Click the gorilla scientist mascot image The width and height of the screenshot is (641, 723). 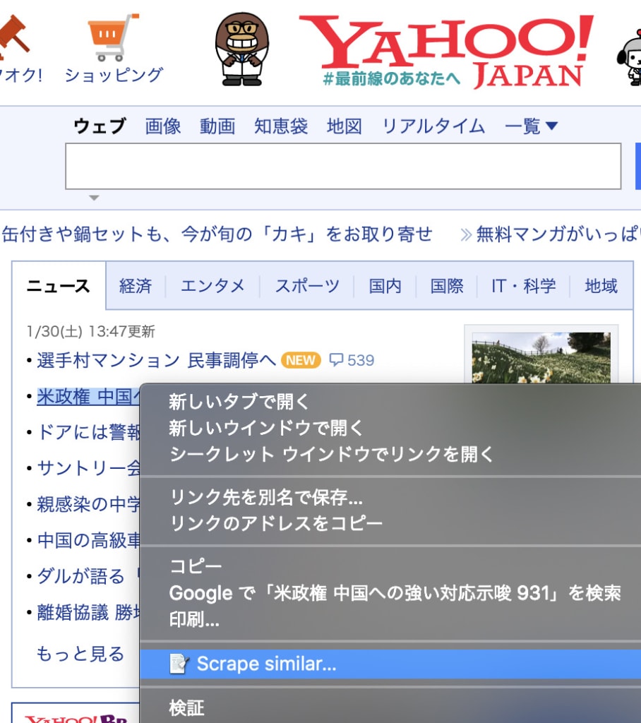241,49
